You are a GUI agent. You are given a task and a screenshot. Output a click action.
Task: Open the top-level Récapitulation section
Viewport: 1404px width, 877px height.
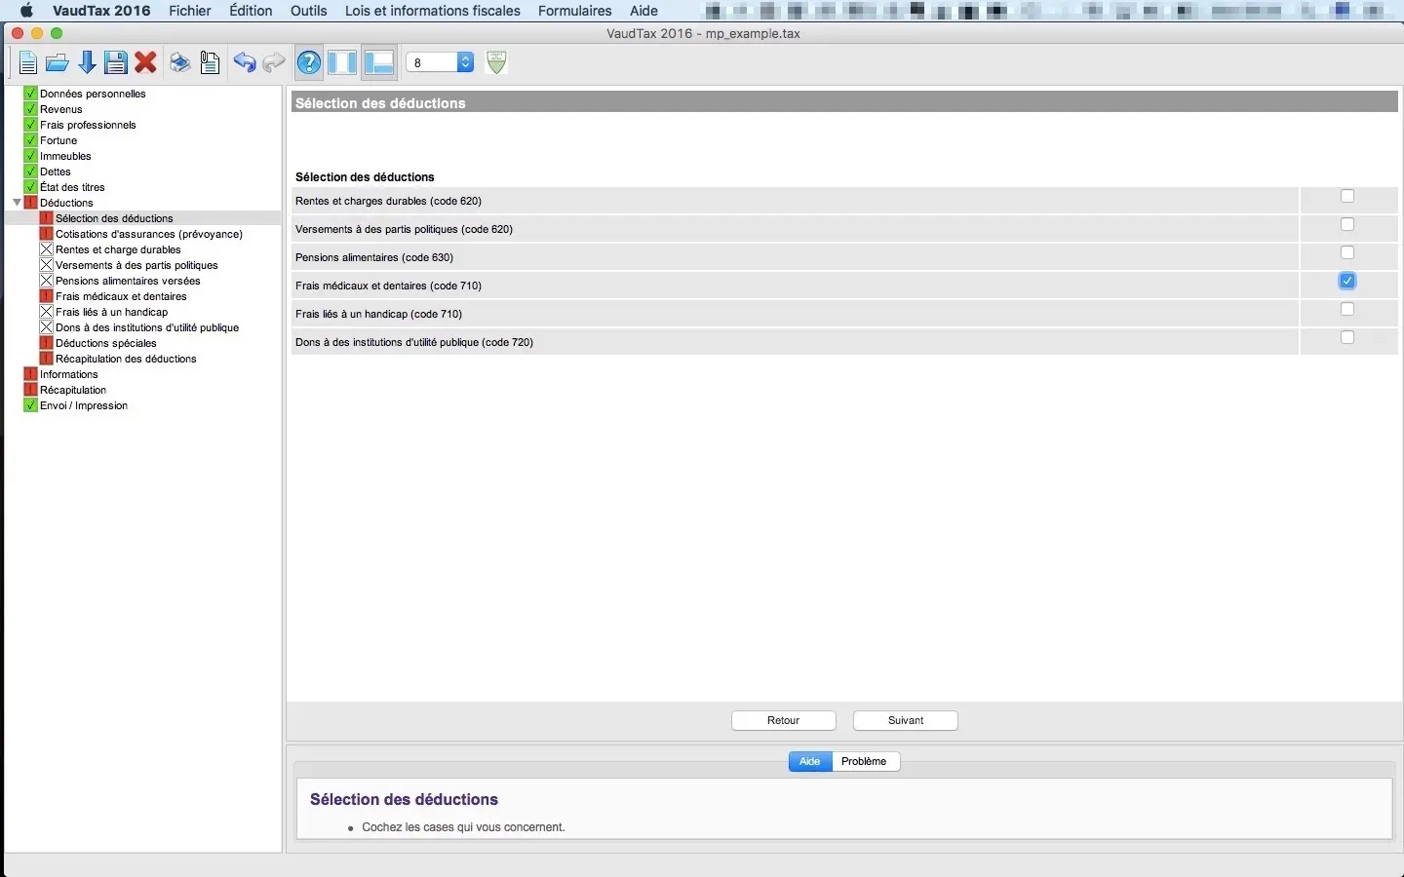coord(73,390)
